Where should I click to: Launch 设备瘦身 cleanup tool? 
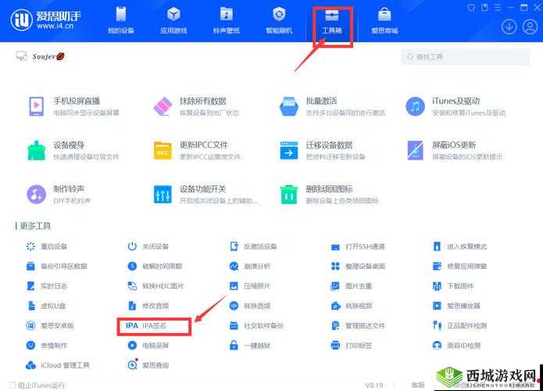coord(73,150)
